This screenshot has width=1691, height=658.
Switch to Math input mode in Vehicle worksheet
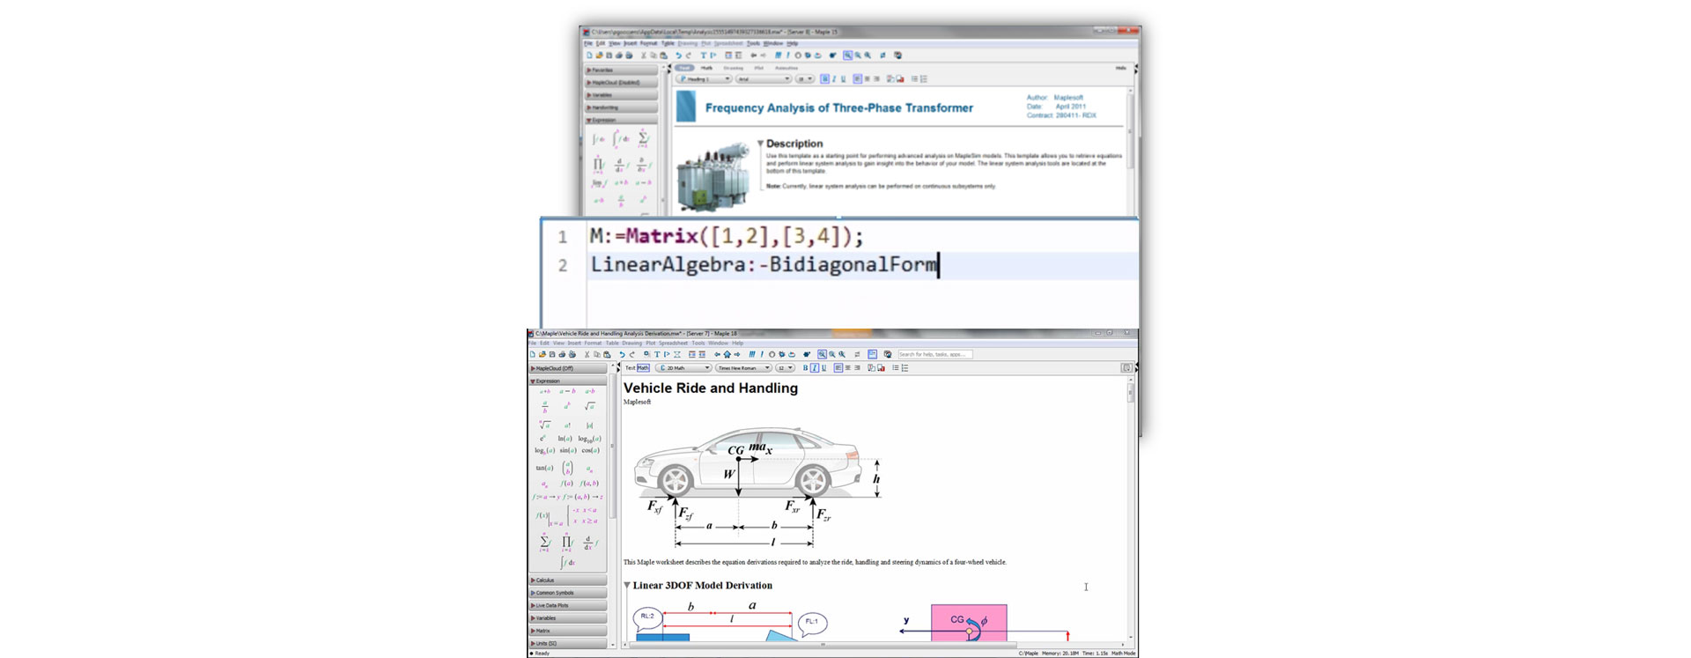coord(643,368)
